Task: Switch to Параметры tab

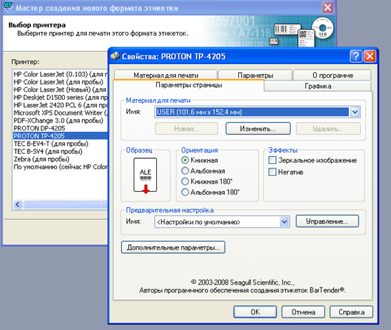Action: (255, 75)
